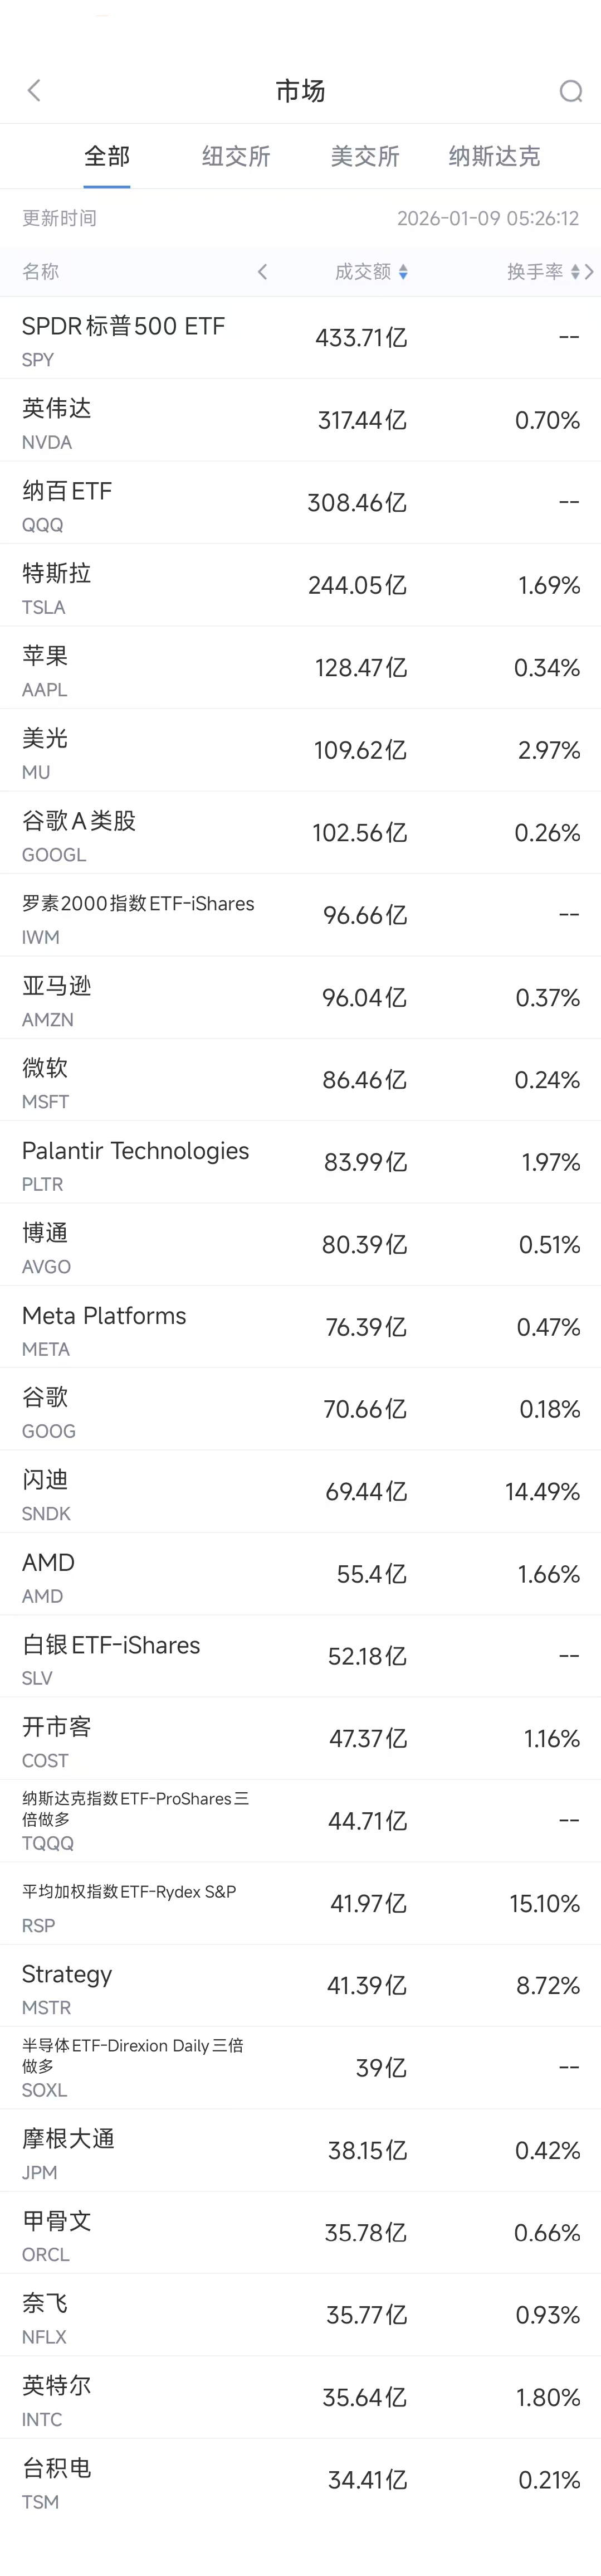
Task: Sort by 成交额 column arrows
Action: tap(402, 272)
